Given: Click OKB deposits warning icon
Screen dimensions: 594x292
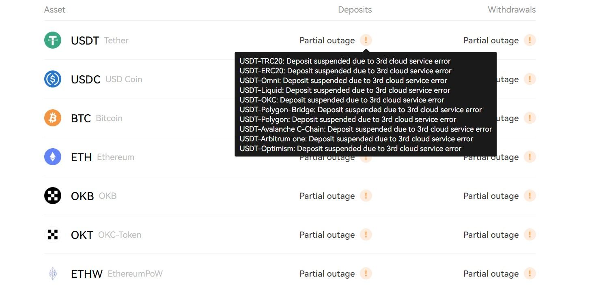Looking at the screenshot, I should [366, 196].
